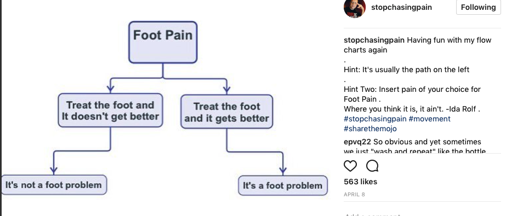Click the "It's not a foot problem" box
506x216 pixels.
coord(53,185)
